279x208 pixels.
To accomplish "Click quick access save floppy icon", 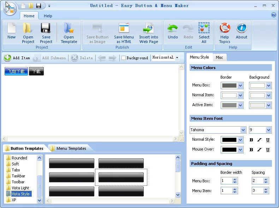I will 38,6.
